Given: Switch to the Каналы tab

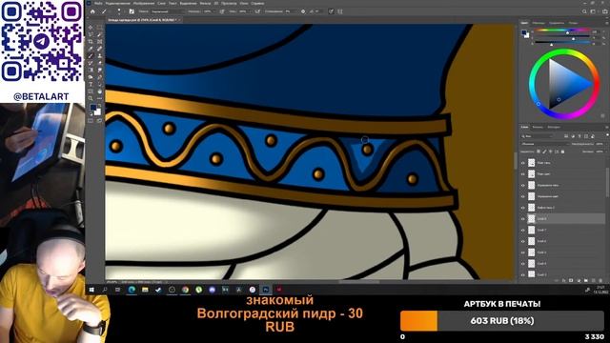Looking at the screenshot, I should (x=538, y=127).
